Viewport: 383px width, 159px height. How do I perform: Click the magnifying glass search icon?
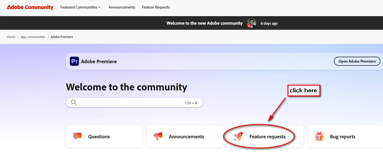click(74, 103)
